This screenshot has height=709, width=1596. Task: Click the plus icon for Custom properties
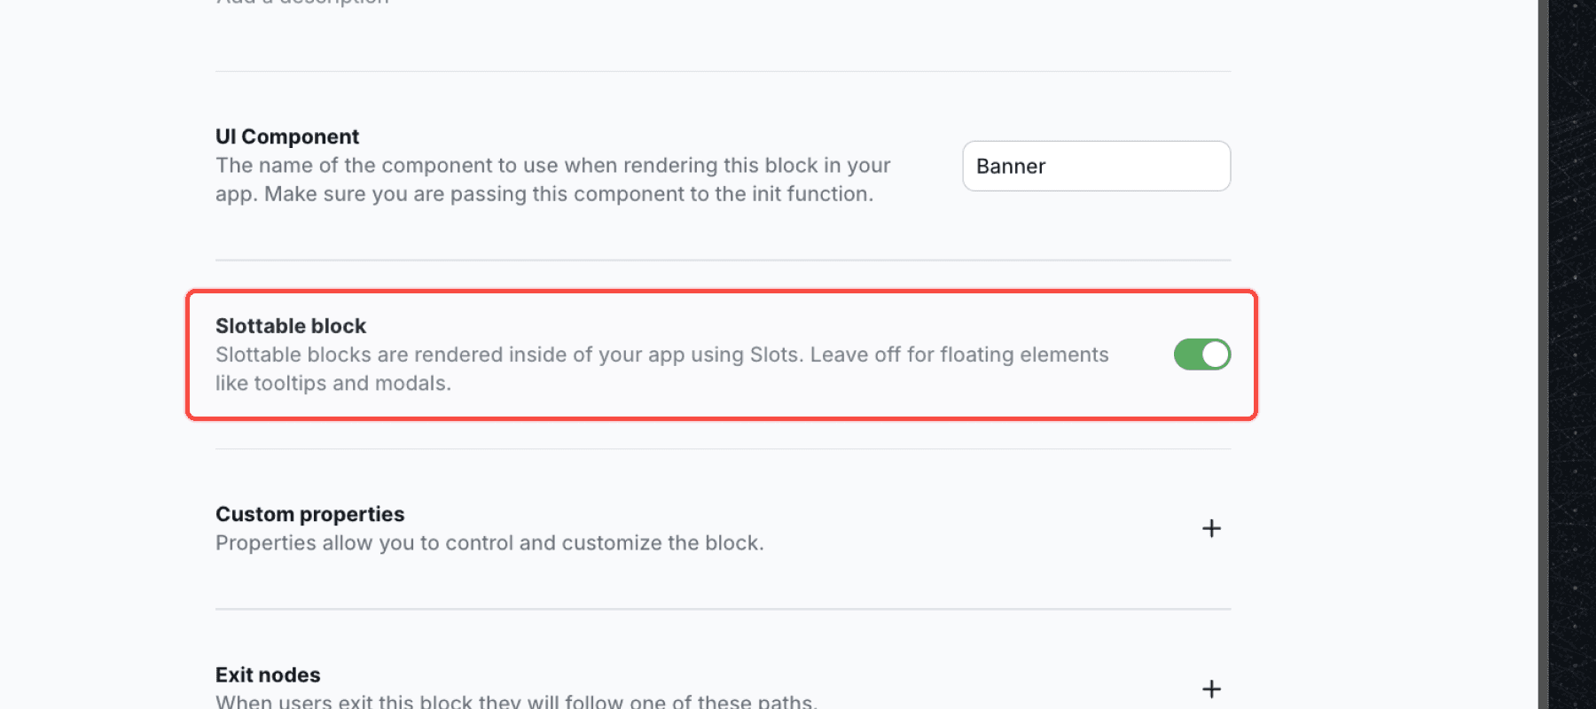(1211, 528)
